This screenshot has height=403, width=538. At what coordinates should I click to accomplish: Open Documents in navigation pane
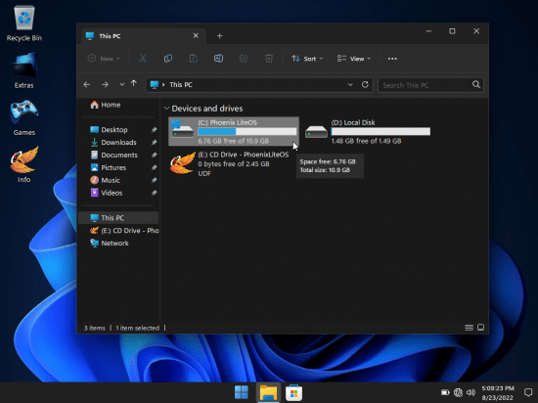tap(113, 155)
